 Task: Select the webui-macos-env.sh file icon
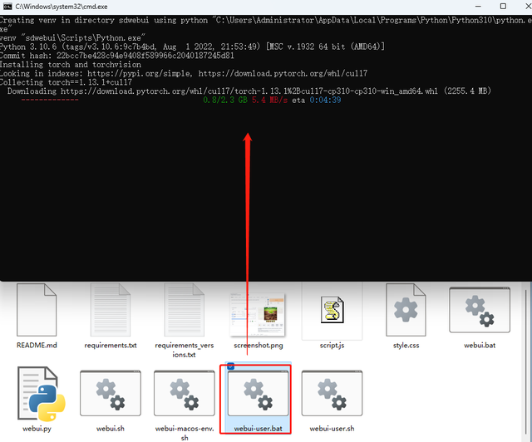coord(185,393)
